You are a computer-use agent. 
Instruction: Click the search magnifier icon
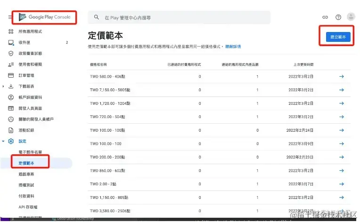point(97,17)
